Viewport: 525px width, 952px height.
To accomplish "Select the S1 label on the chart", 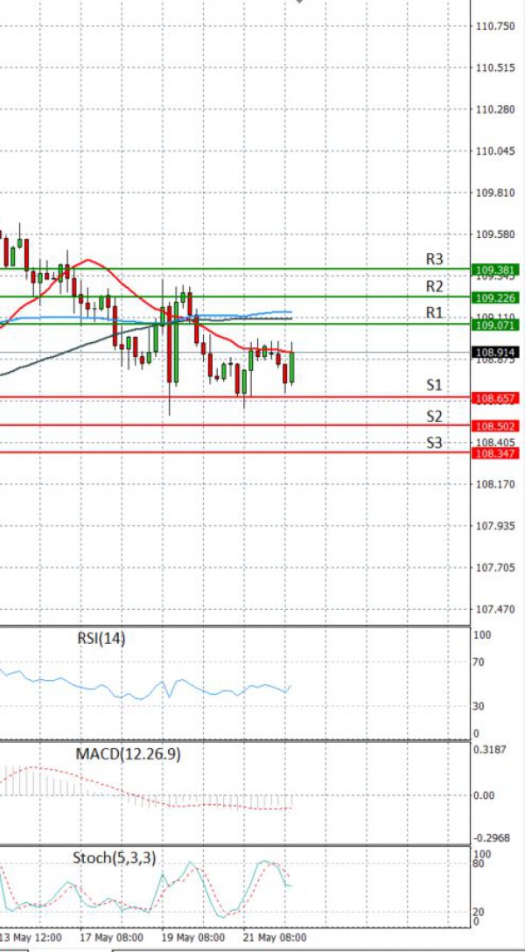I will (434, 385).
